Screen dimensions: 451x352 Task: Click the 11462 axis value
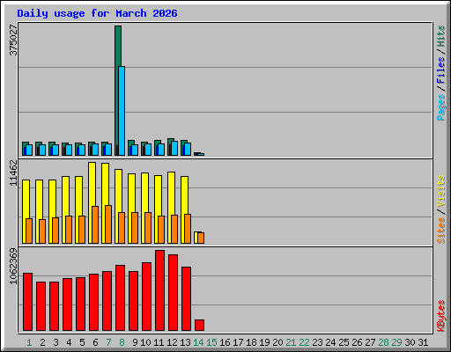coord(13,173)
